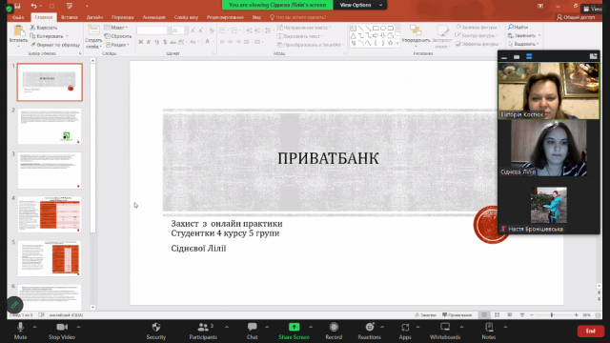Open the Zoom Apps menu
The image size is (610, 343).
(x=405, y=331)
